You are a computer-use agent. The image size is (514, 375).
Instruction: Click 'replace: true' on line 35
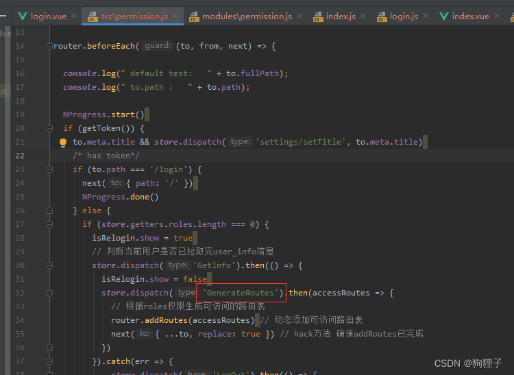(x=229, y=334)
